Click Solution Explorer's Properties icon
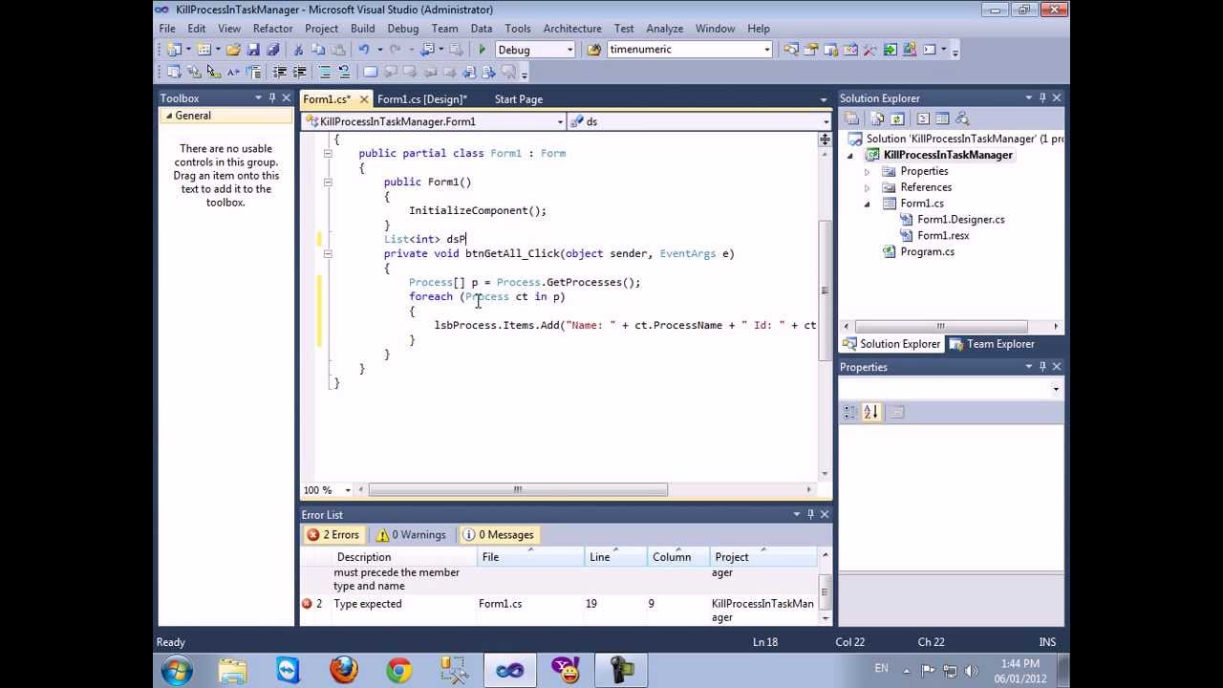Viewport: 1223px width, 688px height. coord(850,118)
